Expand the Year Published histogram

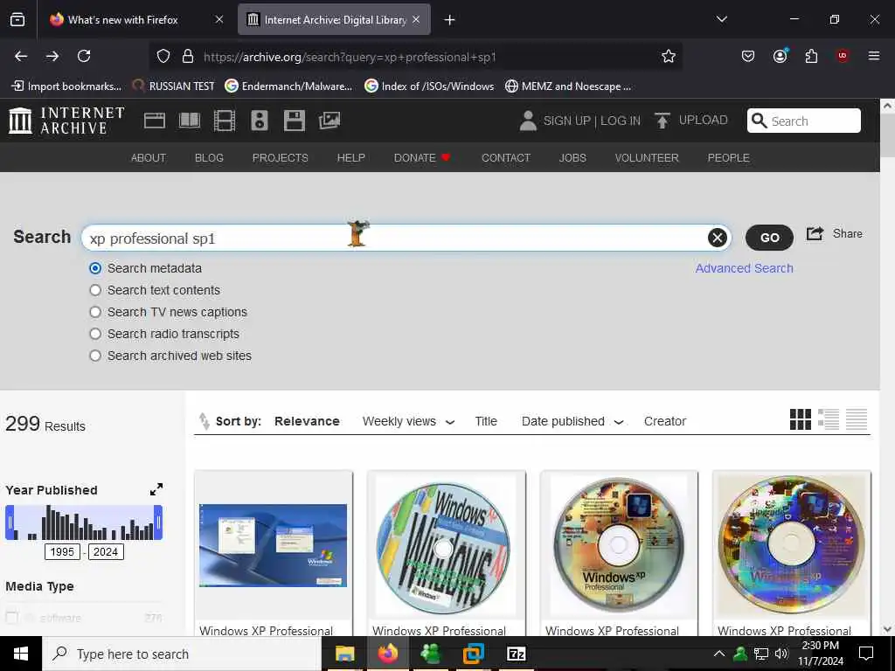point(156,489)
